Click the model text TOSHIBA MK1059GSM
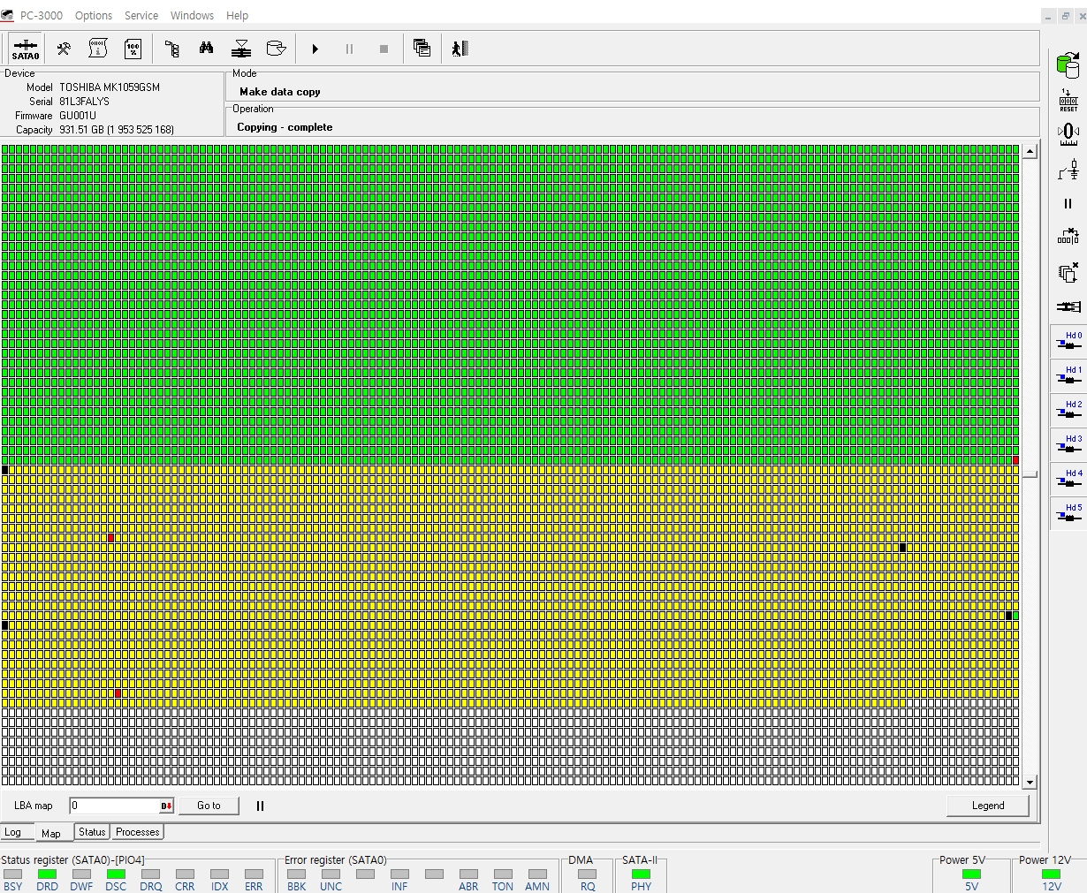The image size is (1087, 893). pyautogui.click(x=110, y=87)
